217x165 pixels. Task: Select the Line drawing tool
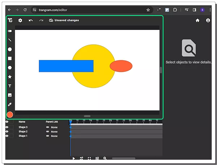click(x=10, y=40)
